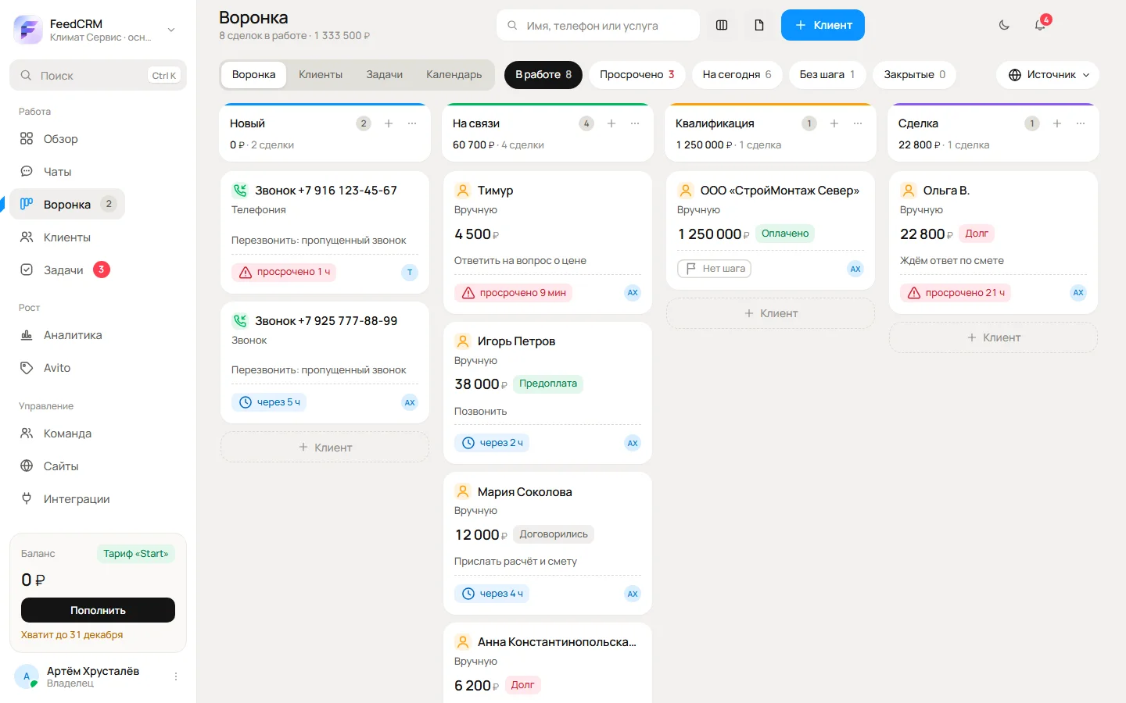Screen dimensions: 1126x703
Task: Open Игорь Петров deal card
Action: point(547,393)
